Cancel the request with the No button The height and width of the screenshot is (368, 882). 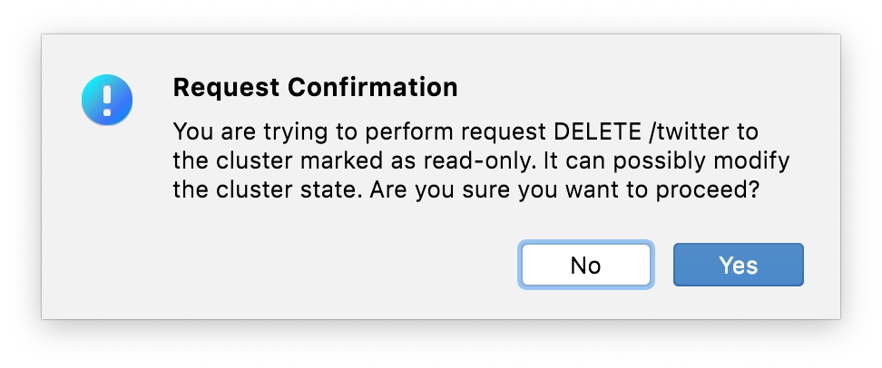point(585,265)
